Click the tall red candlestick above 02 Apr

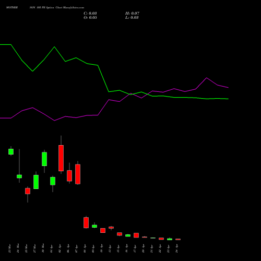(x=61, y=158)
